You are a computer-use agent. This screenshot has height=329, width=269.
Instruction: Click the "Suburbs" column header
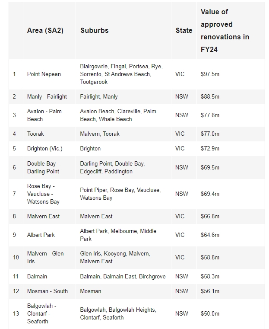94,31
